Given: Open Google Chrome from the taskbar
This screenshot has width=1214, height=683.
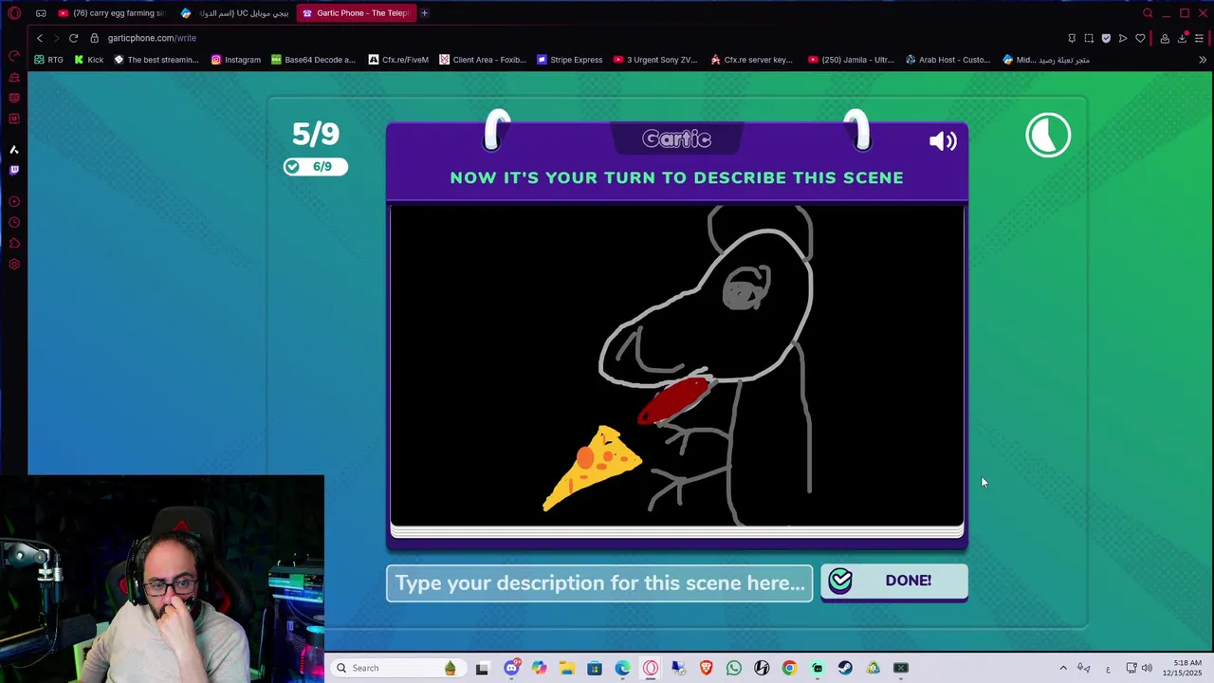Looking at the screenshot, I should (x=789, y=668).
